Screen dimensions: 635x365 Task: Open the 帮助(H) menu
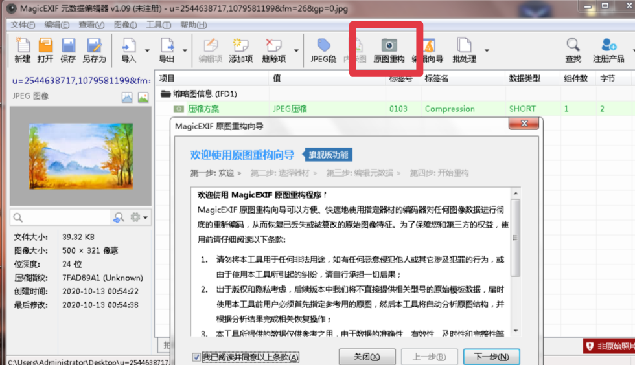click(193, 25)
